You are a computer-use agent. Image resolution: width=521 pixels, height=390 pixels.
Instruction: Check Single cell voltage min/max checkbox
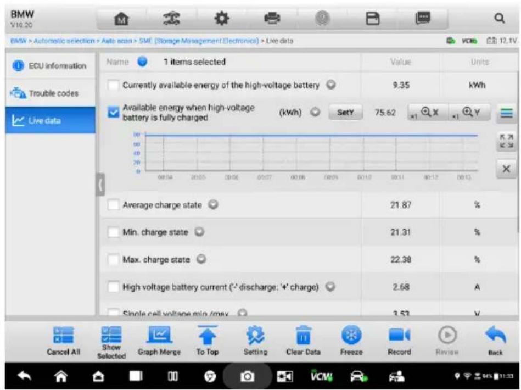pos(113,313)
